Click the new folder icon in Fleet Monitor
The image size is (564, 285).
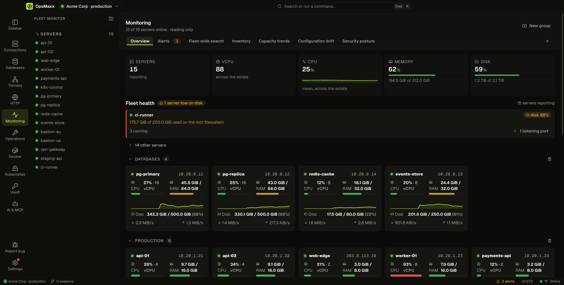(111, 18)
